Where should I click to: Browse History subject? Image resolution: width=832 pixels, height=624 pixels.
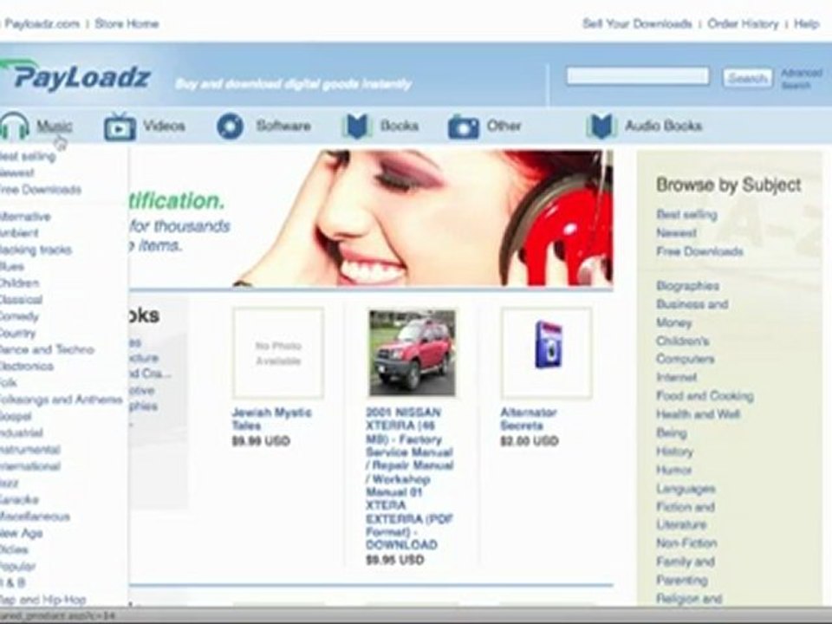(x=674, y=452)
